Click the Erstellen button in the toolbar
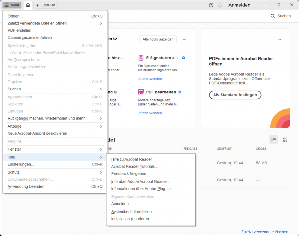The height and width of the screenshot is (236, 299). 45,5
